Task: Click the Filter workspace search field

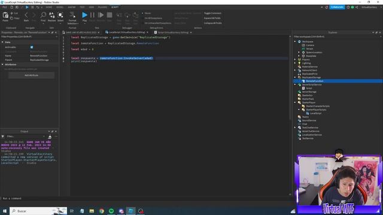Action: [337, 36]
